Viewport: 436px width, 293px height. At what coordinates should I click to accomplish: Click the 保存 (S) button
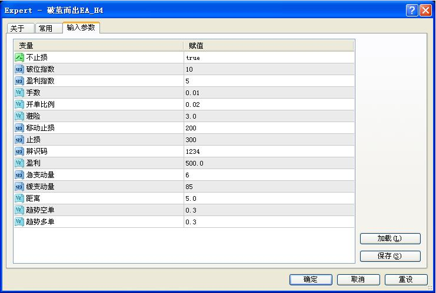390,256
